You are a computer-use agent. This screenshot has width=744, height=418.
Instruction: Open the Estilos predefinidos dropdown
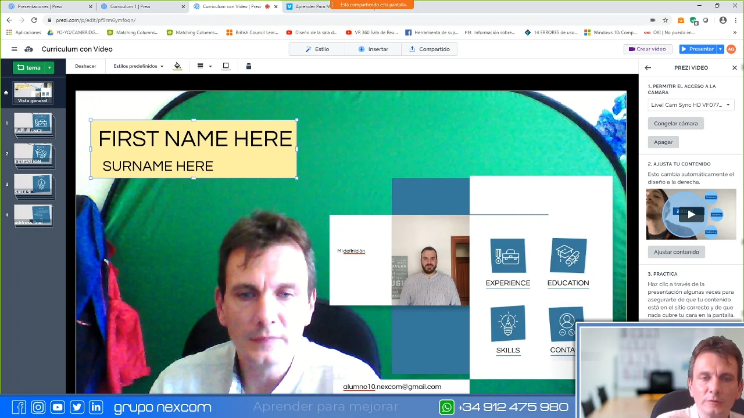click(x=138, y=66)
